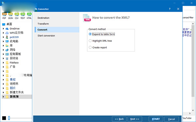Click the 教程 folder icon
The image size is (196, 122).
click(7, 80)
